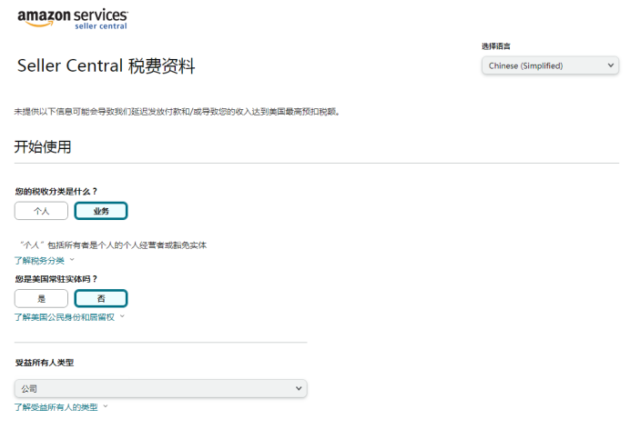This screenshot has width=630, height=429.
Task: Select 个人 as the tax classification
Action: point(41,211)
